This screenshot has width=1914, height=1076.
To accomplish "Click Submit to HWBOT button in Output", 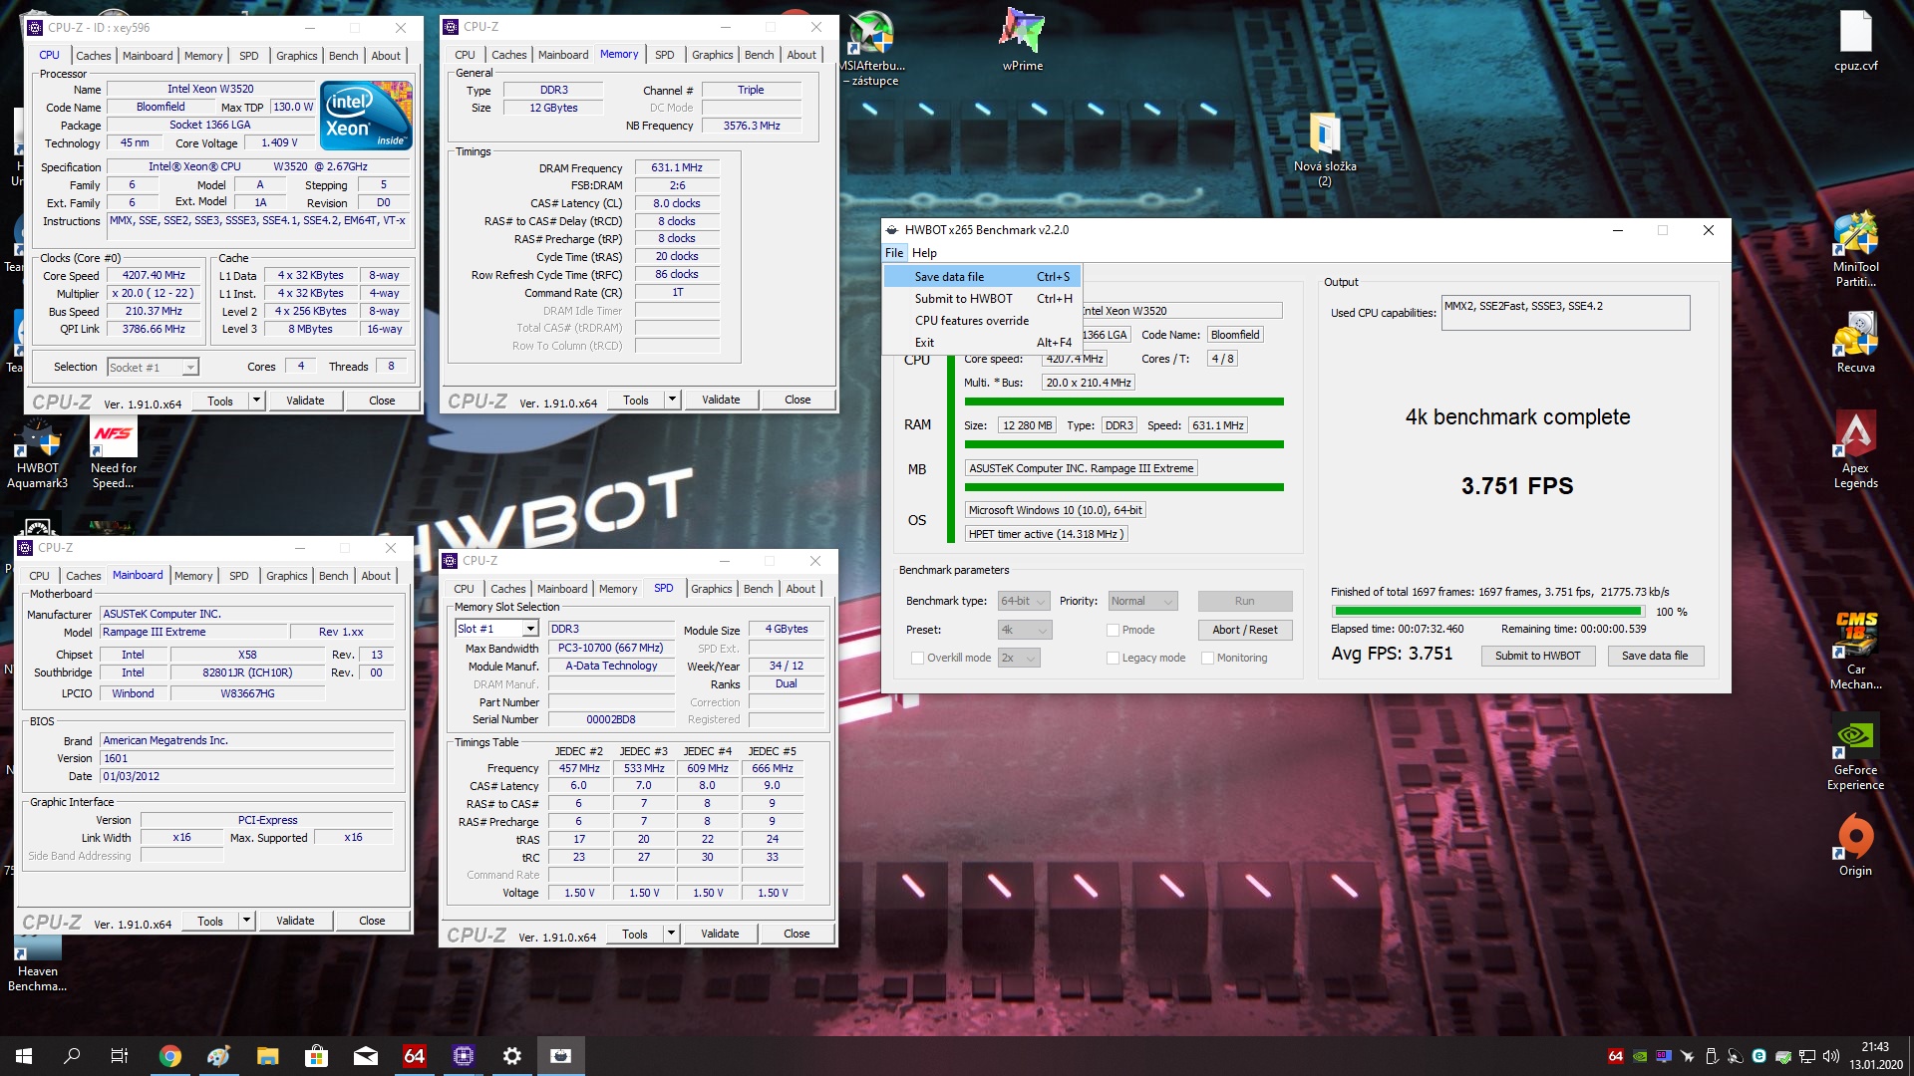I will (x=1537, y=656).
